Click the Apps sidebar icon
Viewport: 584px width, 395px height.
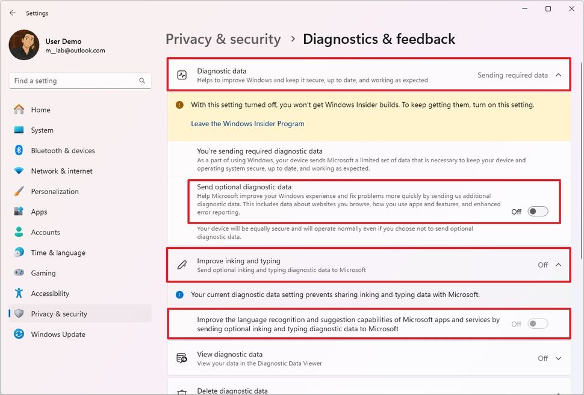(x=19, y=212)
